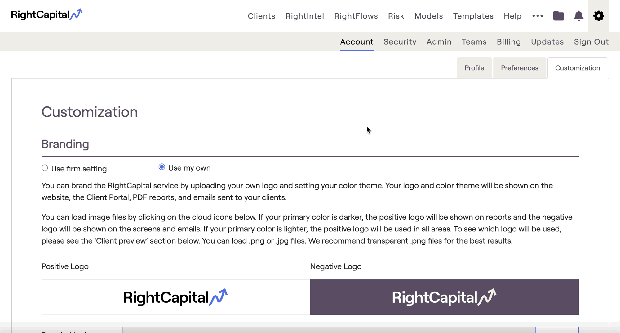Open the notifications bell
This screenshot has height=333, width=620.
(578, 16)
